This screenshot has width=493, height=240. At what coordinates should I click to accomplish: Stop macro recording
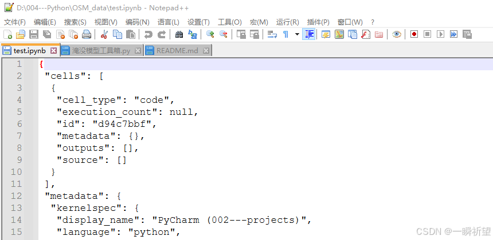click(x=427, y=34)
